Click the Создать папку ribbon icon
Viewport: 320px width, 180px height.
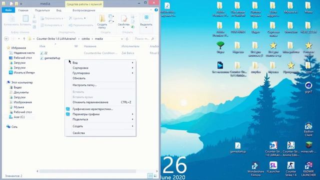[x=102, y=21]
